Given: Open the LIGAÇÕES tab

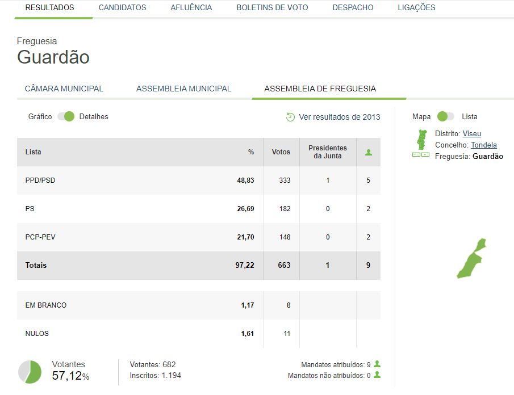Looking at the screenshot, I should [x=416, y=8].
